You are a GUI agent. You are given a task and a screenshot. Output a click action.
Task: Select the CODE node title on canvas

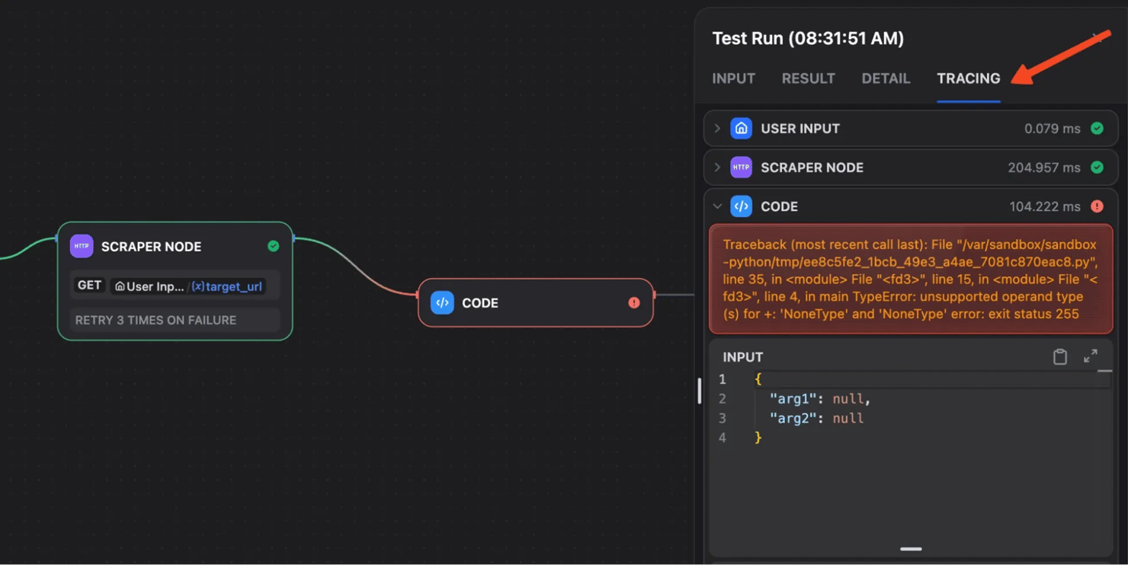pos(480,303)
